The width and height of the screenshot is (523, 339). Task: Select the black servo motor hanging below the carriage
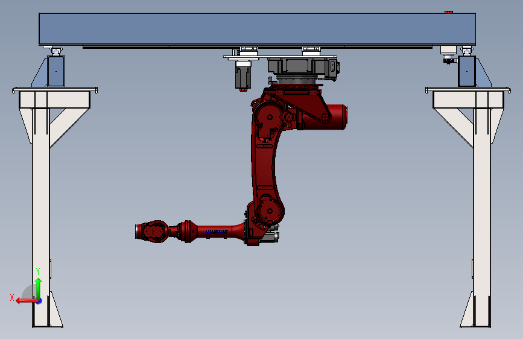pos(243,76)
